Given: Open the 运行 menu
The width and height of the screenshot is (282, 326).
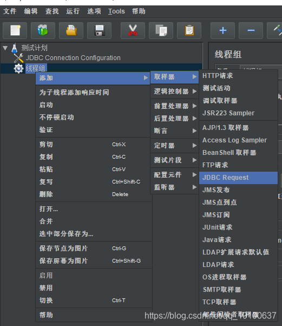Looking at the screenshot, I should tap(73, 11).
